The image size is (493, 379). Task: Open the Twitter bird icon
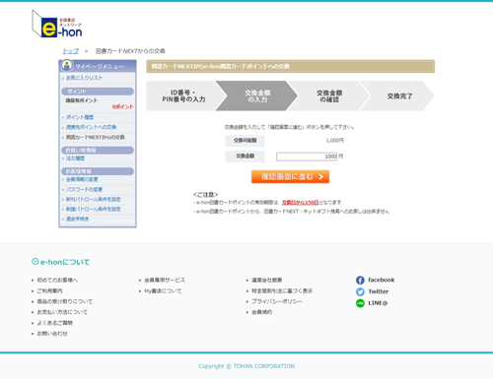coord(360,291)
